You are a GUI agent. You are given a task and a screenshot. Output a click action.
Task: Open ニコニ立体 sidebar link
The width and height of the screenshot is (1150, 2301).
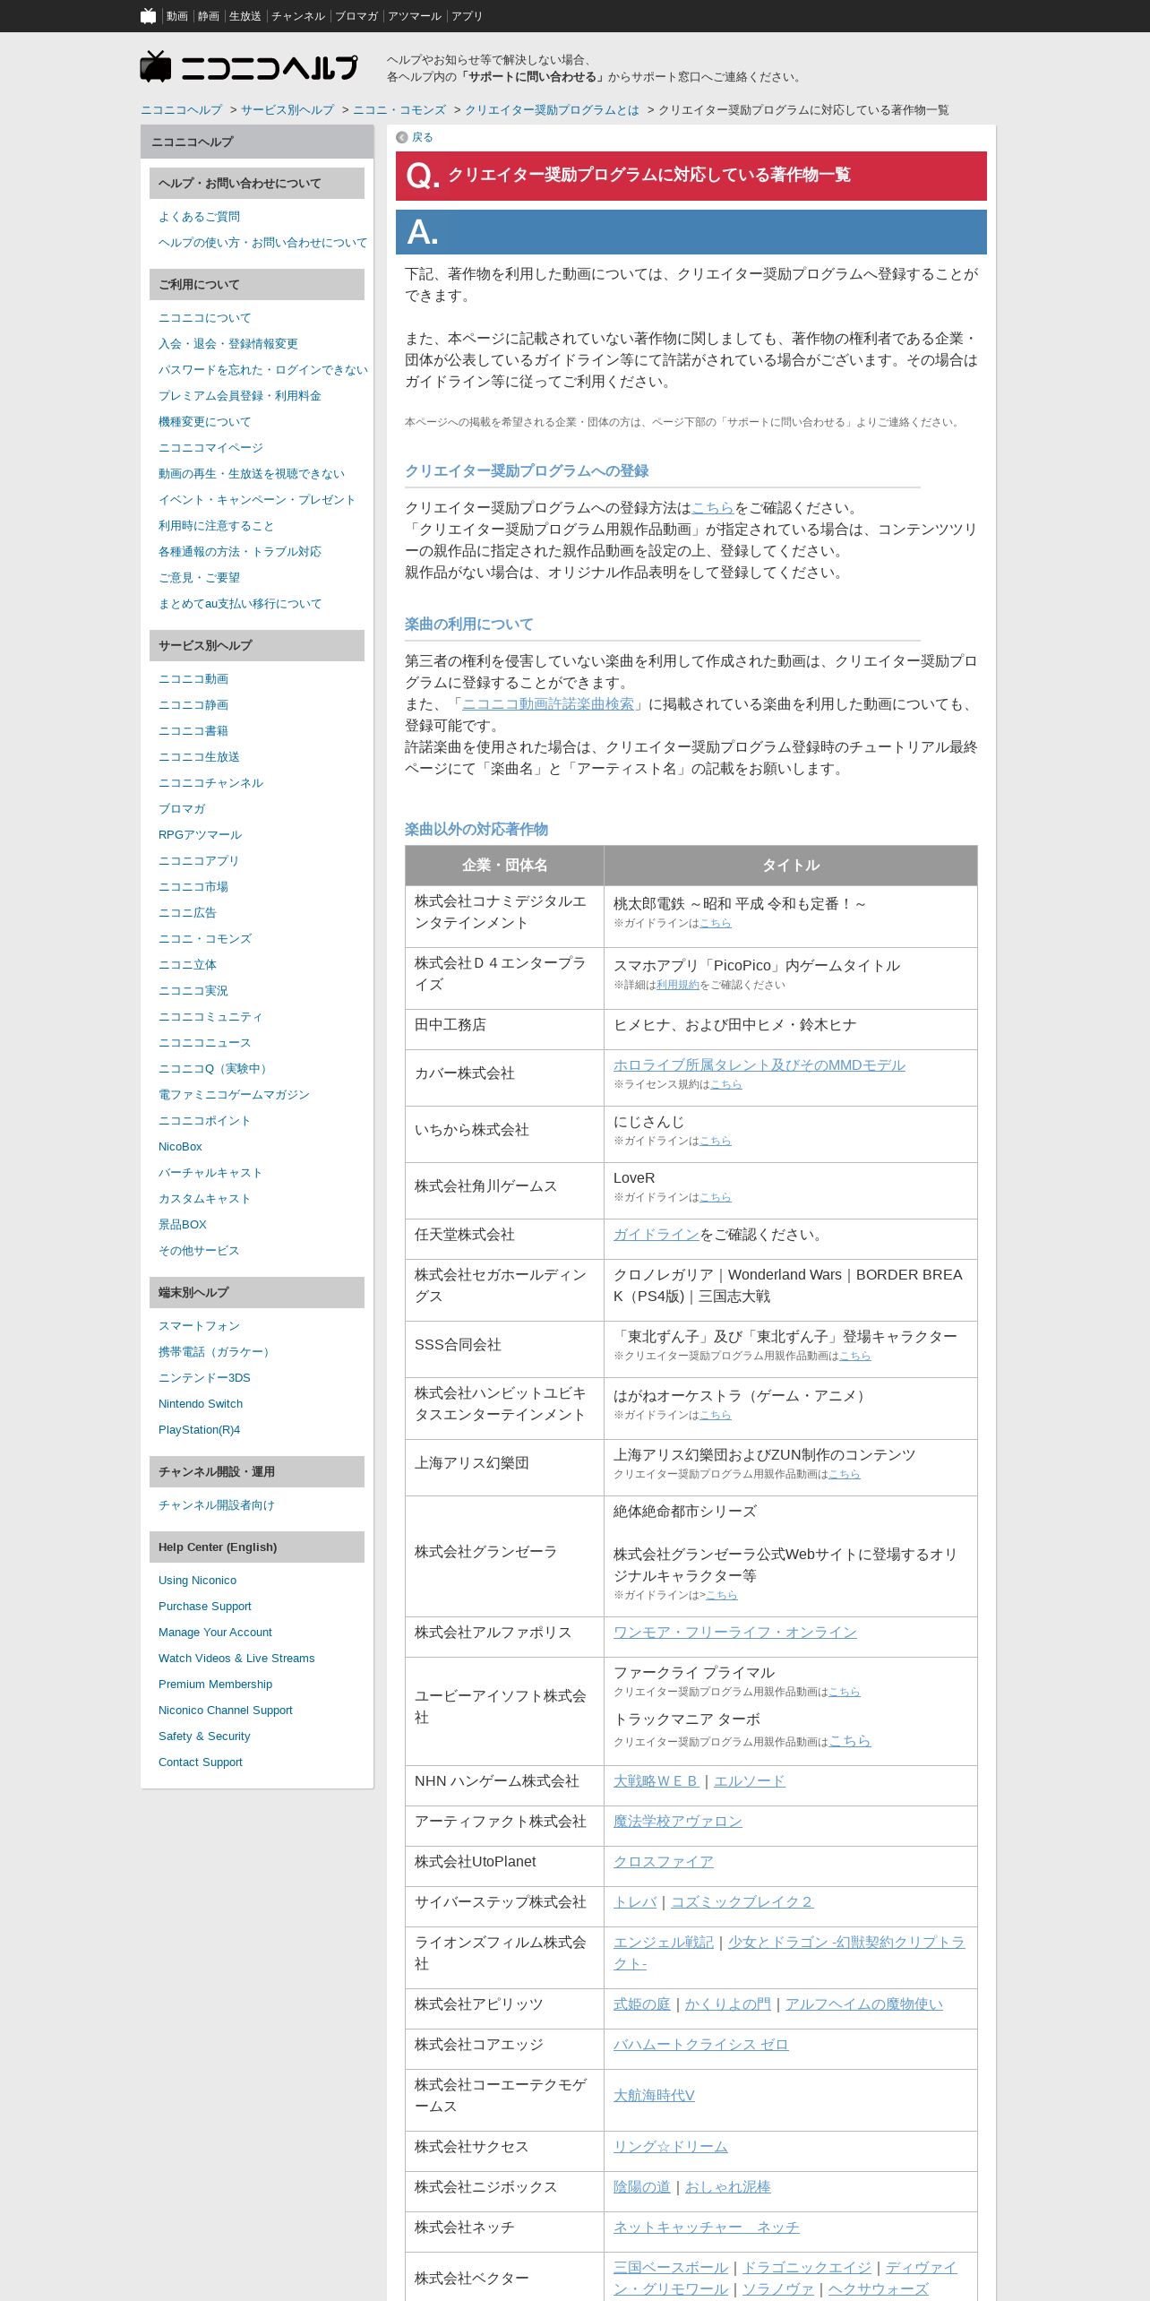[x=187, y=965]
